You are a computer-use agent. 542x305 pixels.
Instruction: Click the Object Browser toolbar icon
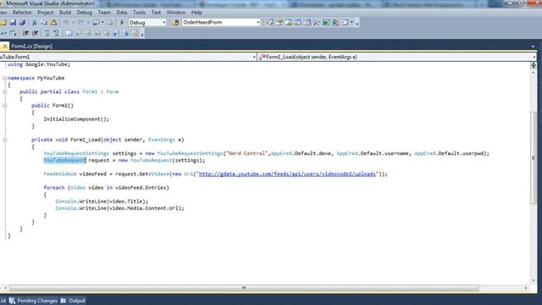click(x=288, y=23)
